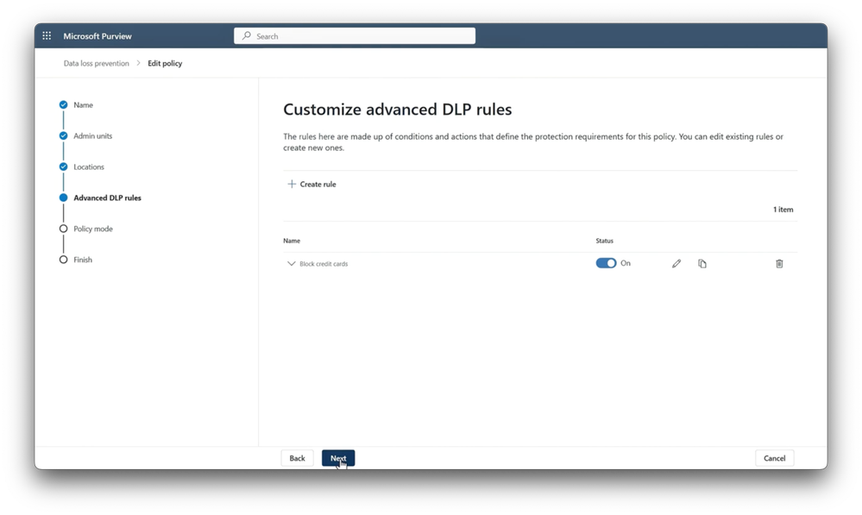The image size is (862, 515).
Task: Click the plus icon beside Create rule
Action: [x=292, y=184]
